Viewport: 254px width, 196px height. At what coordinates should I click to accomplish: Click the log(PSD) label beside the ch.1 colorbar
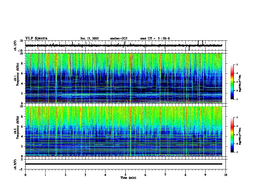(x=240, y=84)
